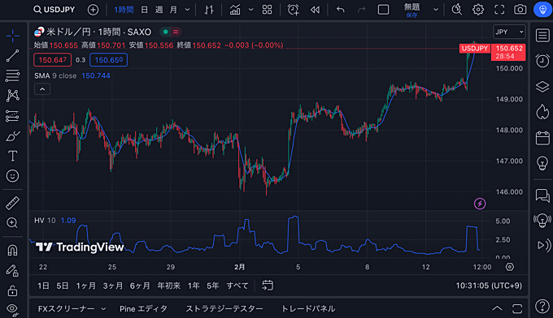Select the text annotation tool

tap(13, 156)
